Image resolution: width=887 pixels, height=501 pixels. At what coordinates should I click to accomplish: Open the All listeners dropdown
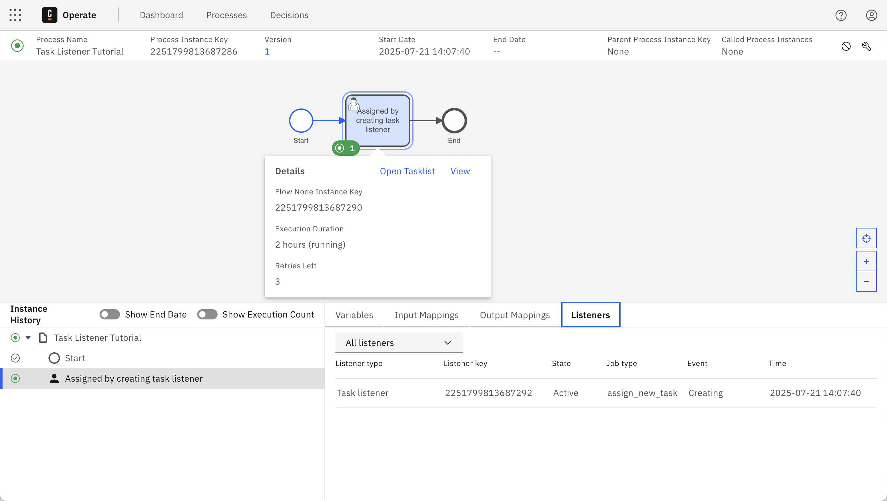[399, 343]
